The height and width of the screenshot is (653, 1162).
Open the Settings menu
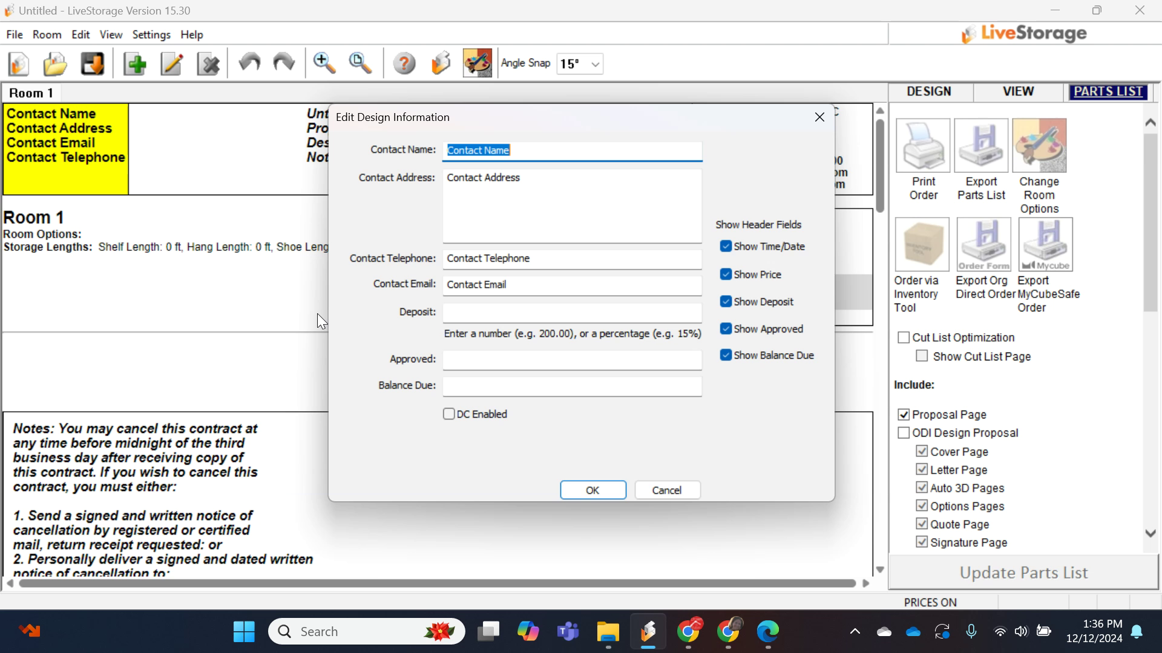[x=151, y=34]
